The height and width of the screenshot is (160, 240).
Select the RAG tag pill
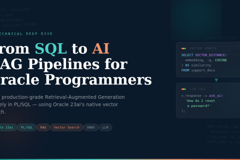[x=43, y=127]
